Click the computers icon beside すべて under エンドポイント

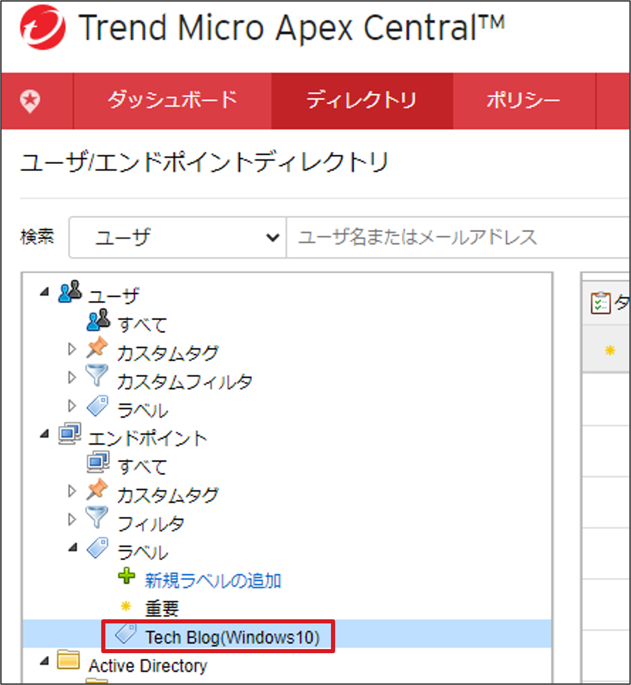tap(98, 462)
